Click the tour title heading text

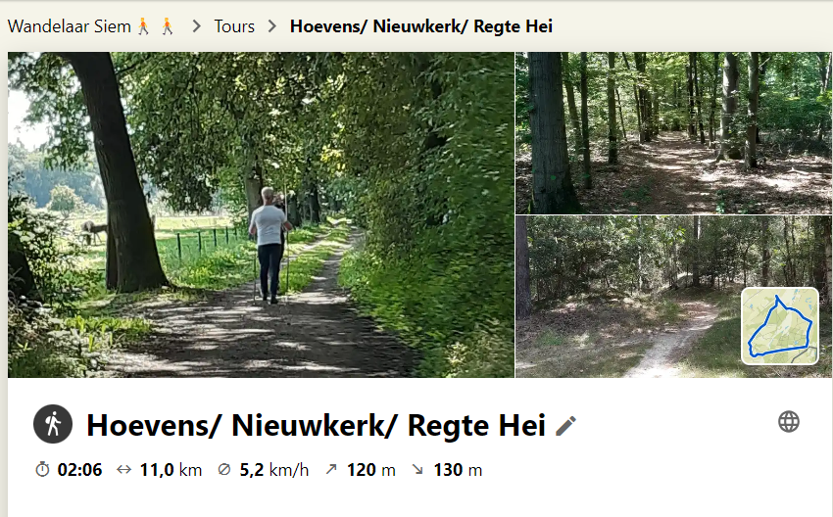317,425
